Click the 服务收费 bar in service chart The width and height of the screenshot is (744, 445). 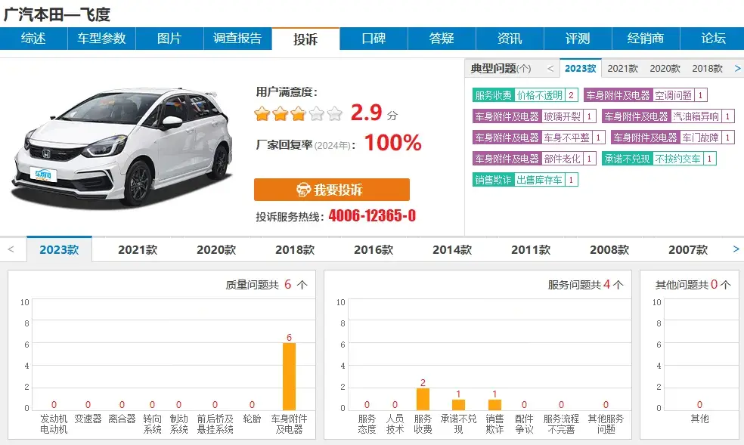point(423,398)
